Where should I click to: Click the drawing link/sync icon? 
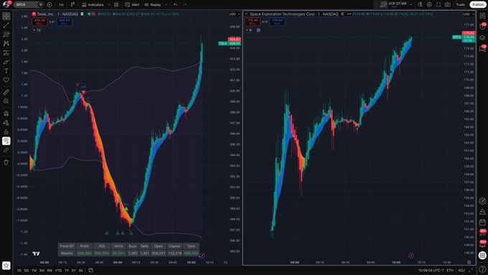pos(6,150)
